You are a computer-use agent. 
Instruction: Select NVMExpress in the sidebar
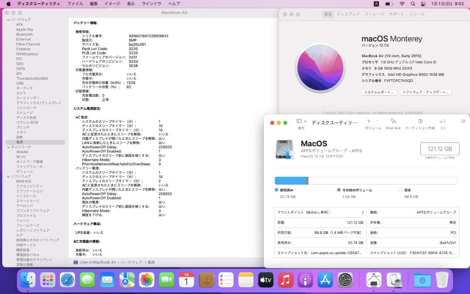(27, 54)
